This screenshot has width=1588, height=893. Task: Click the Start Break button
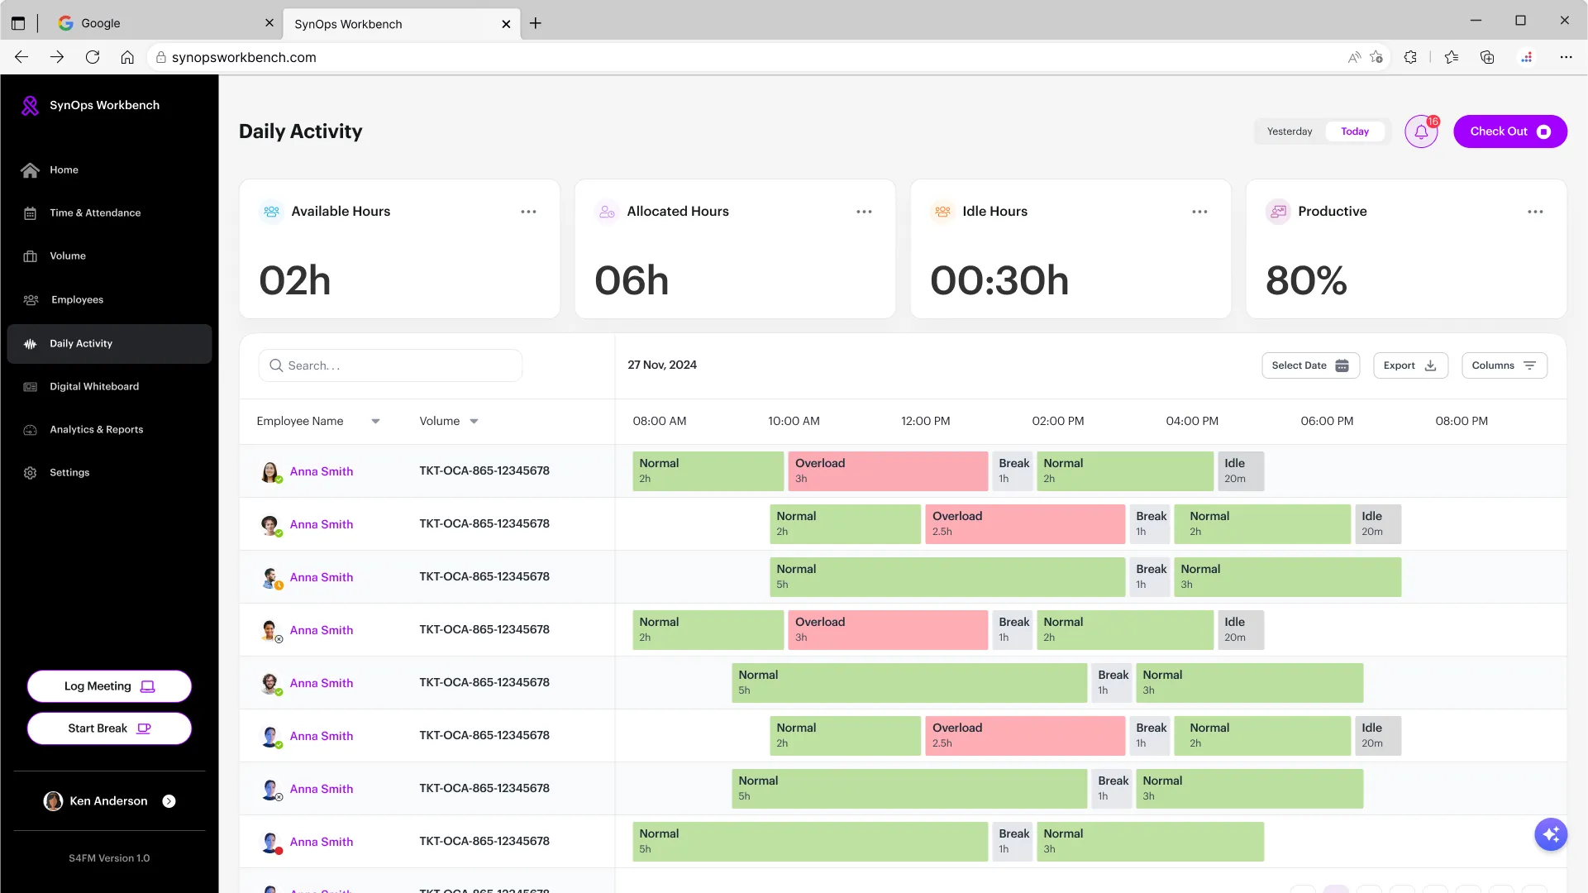point(109,728)
